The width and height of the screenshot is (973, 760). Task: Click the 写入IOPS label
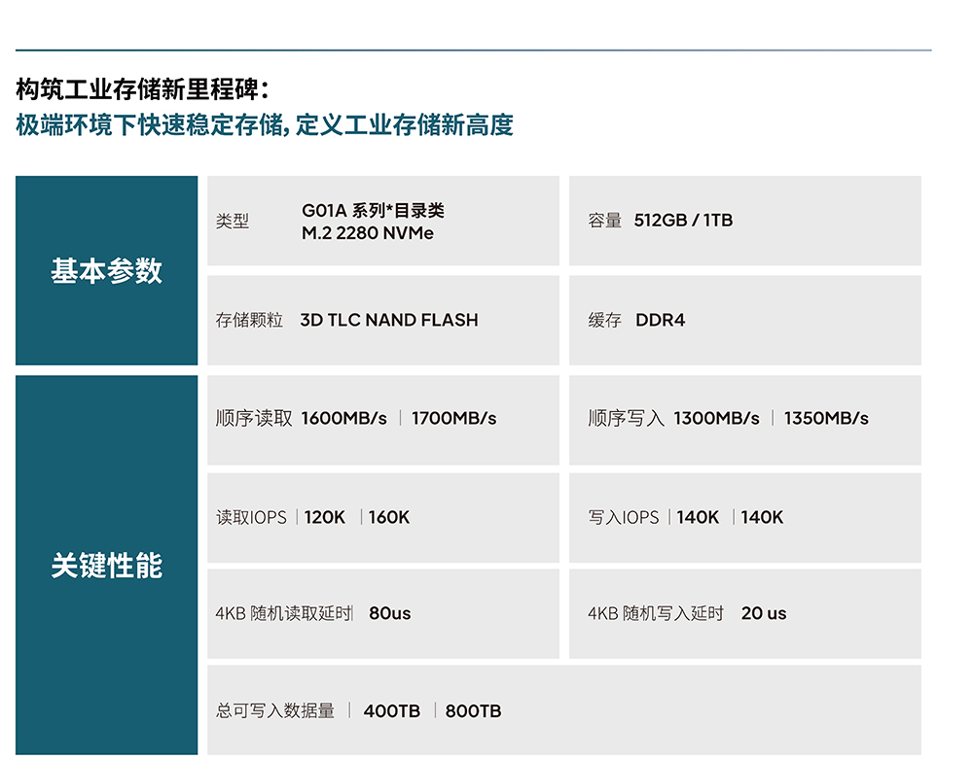coord(623,518)
